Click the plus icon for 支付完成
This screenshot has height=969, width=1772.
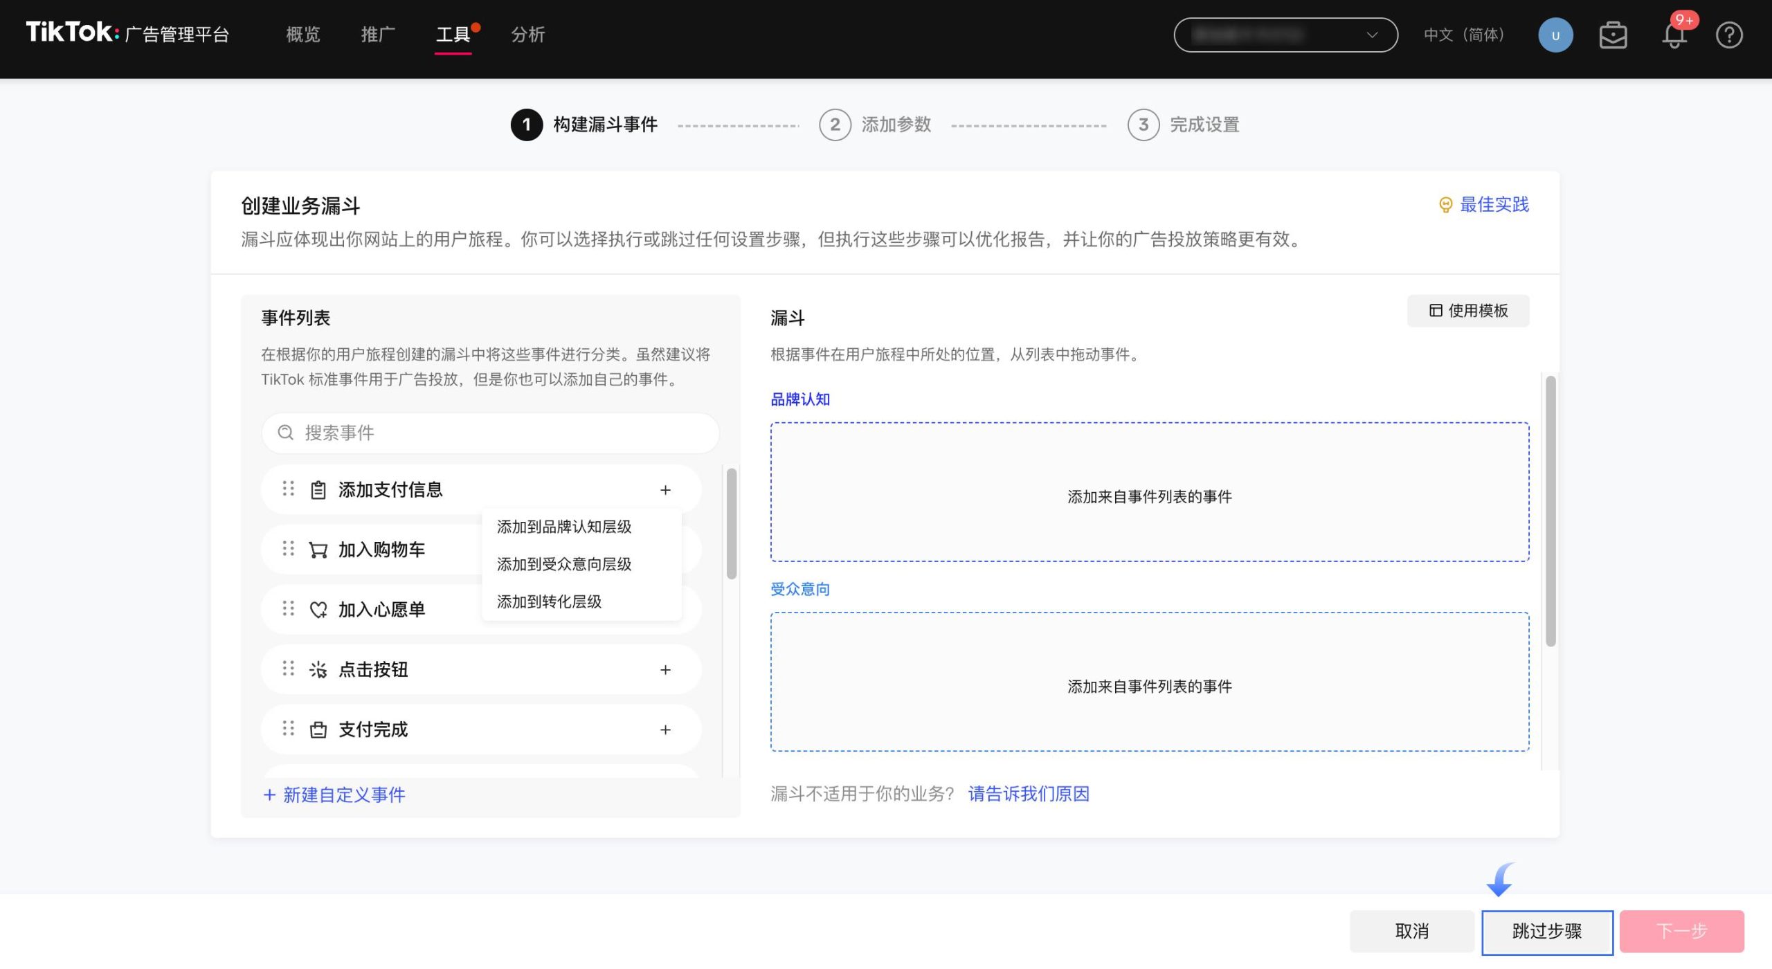pyautogui.click(x=665, y=730)
